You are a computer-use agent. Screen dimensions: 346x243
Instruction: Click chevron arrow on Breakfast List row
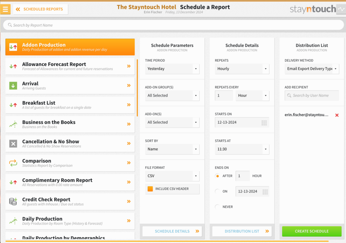click(x=129, y=105)
